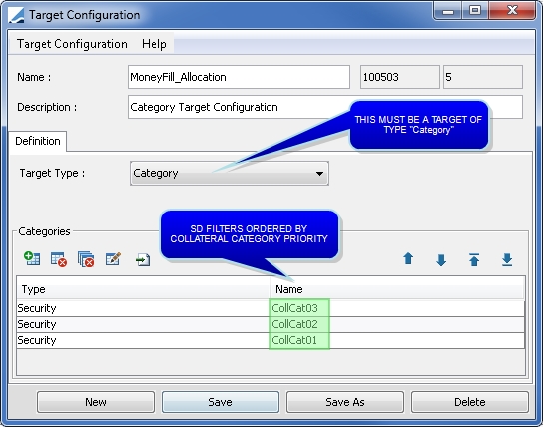Move selected category up one position
The height and width of the screenshot is (427, 543).
(x=408, y=258)
